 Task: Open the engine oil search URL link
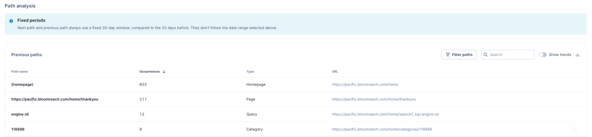(385, 114)
